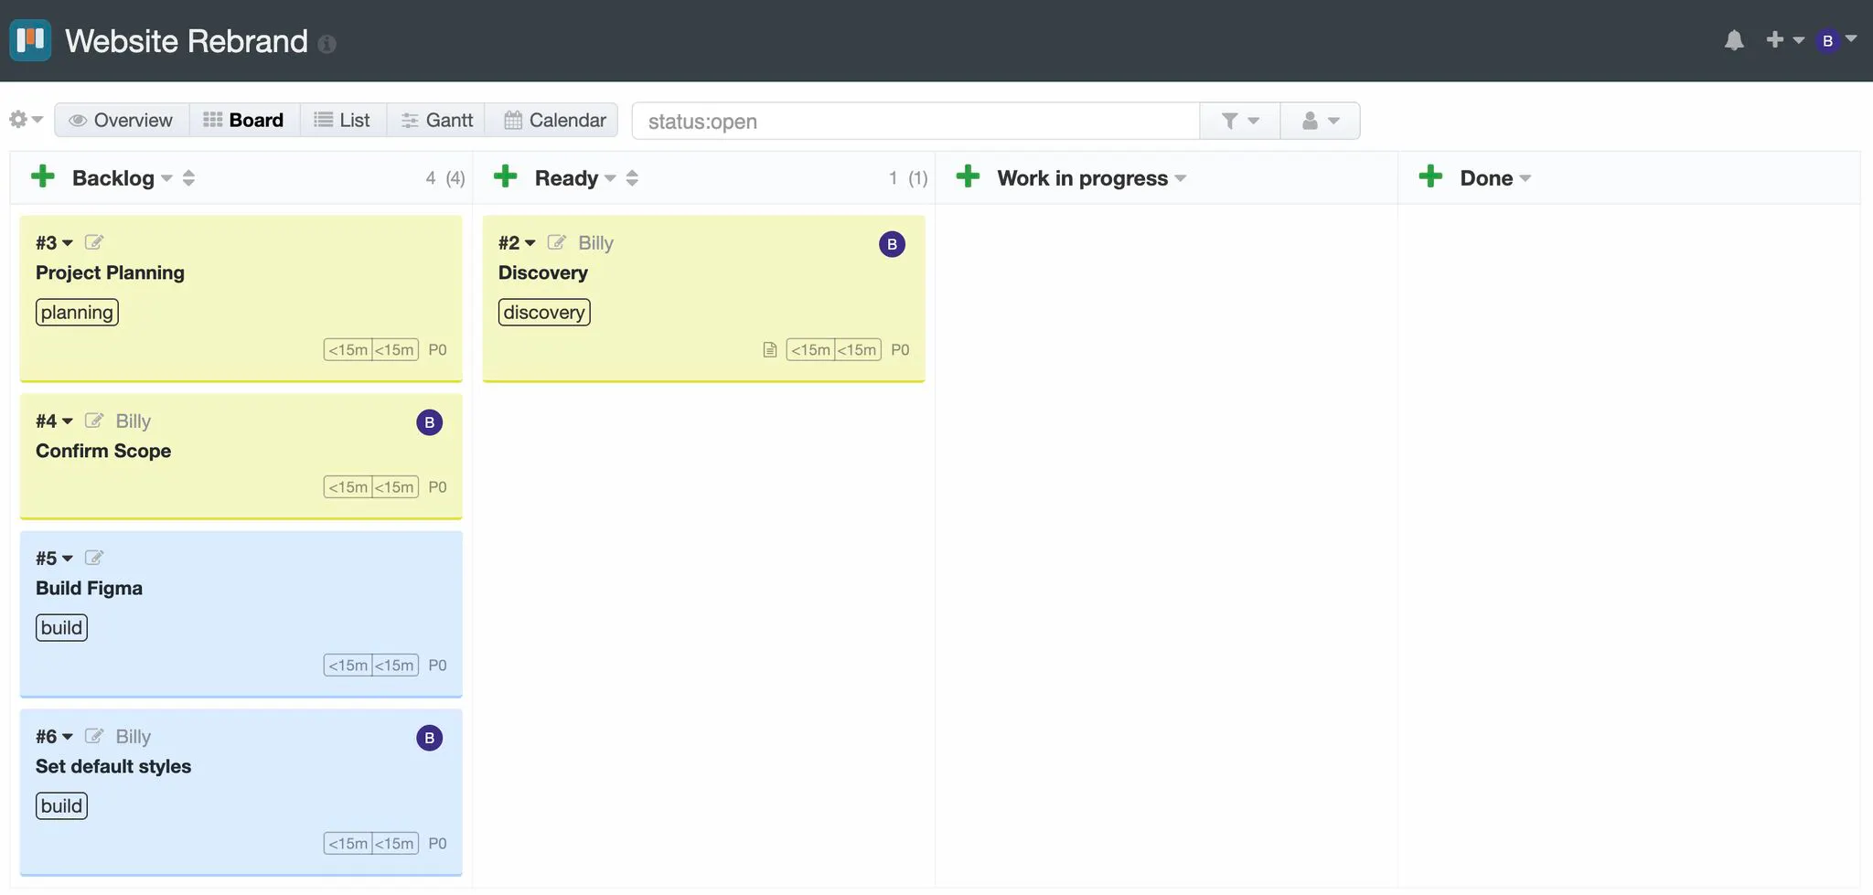Open the Project Planning task
Viewport: 1873px width, 895px height.
click(110, 272)
